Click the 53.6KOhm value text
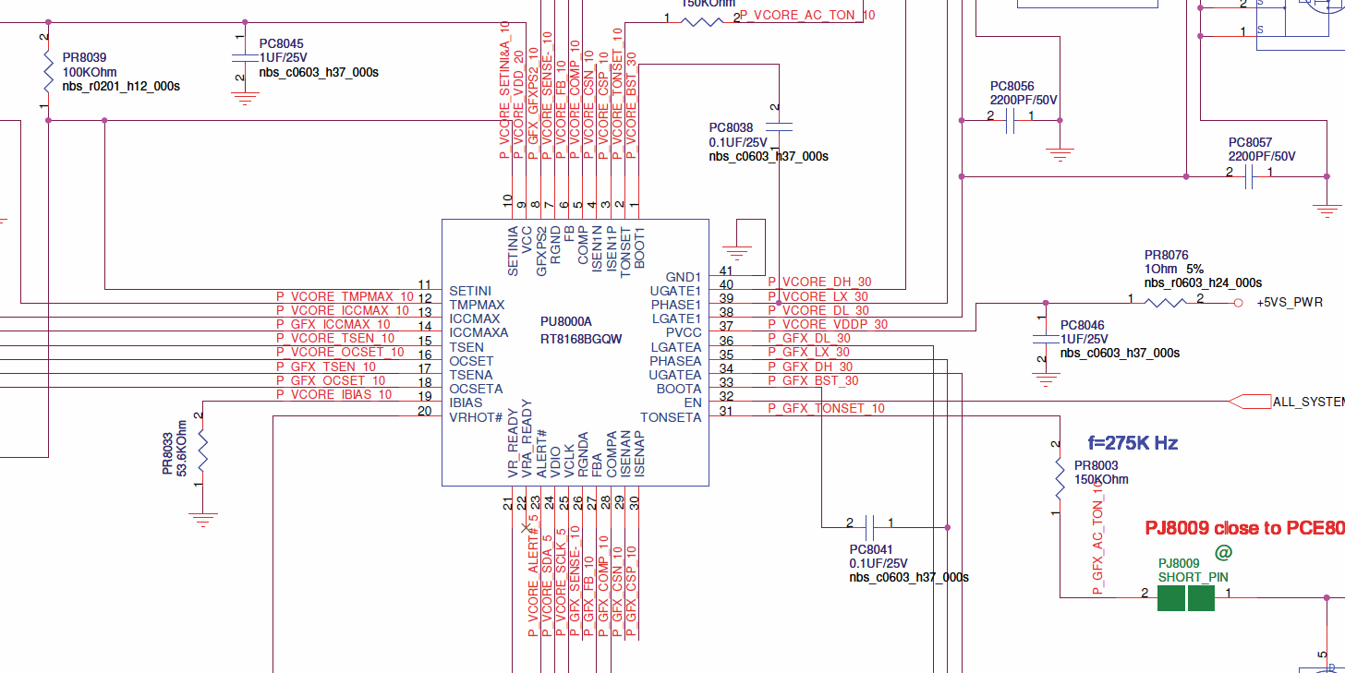 coord(182,448)
